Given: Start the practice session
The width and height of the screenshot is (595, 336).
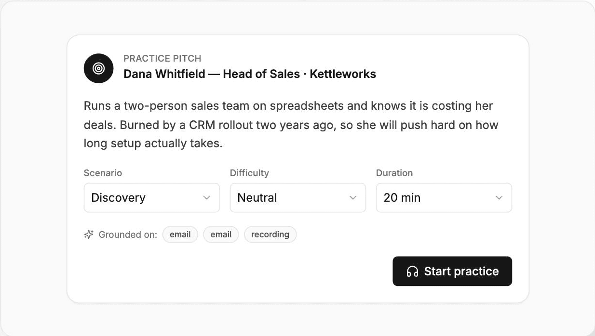Looking at the screenshot, I should (452, 271).
